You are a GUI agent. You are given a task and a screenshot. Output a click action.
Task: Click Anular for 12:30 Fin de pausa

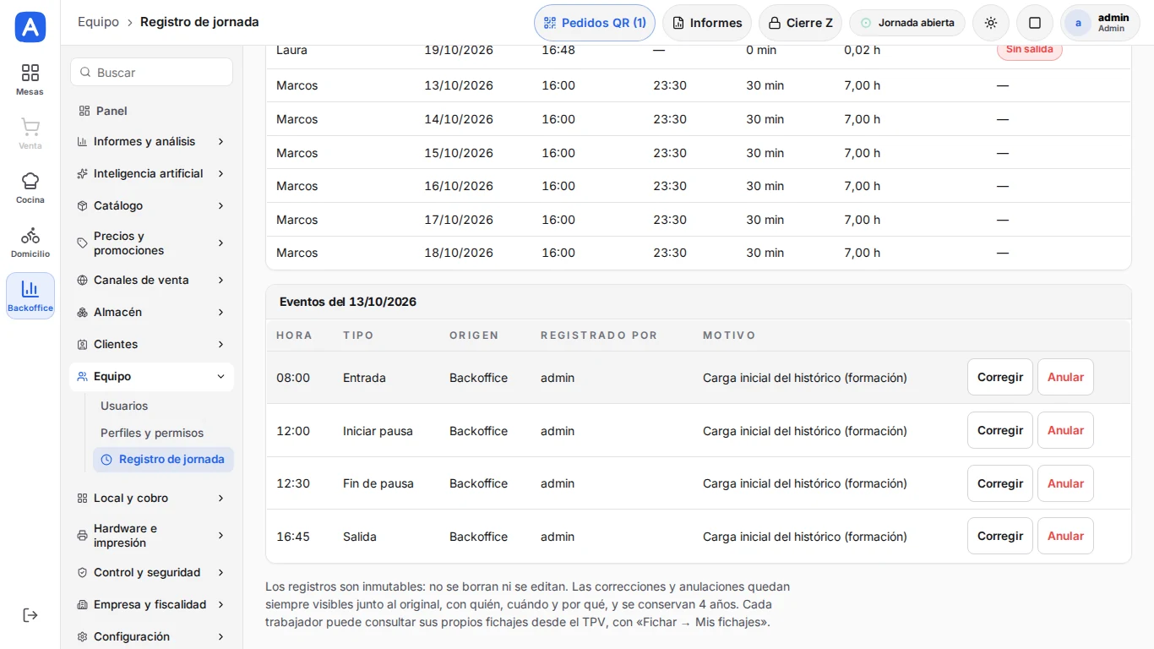(1065, 483)
